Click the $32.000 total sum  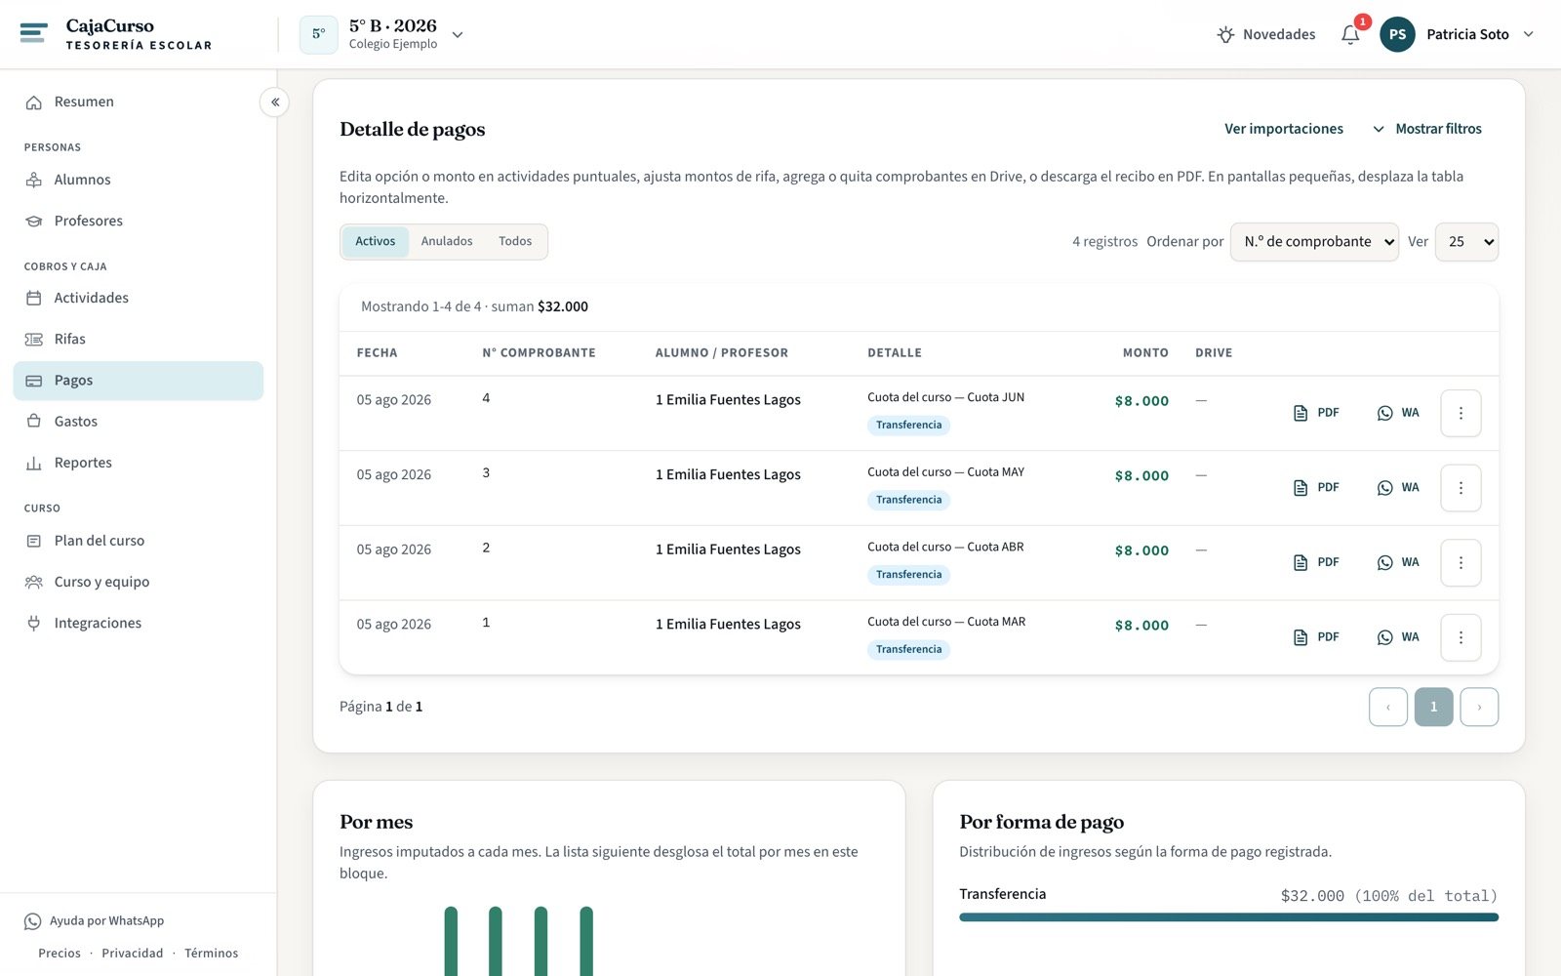563,306
